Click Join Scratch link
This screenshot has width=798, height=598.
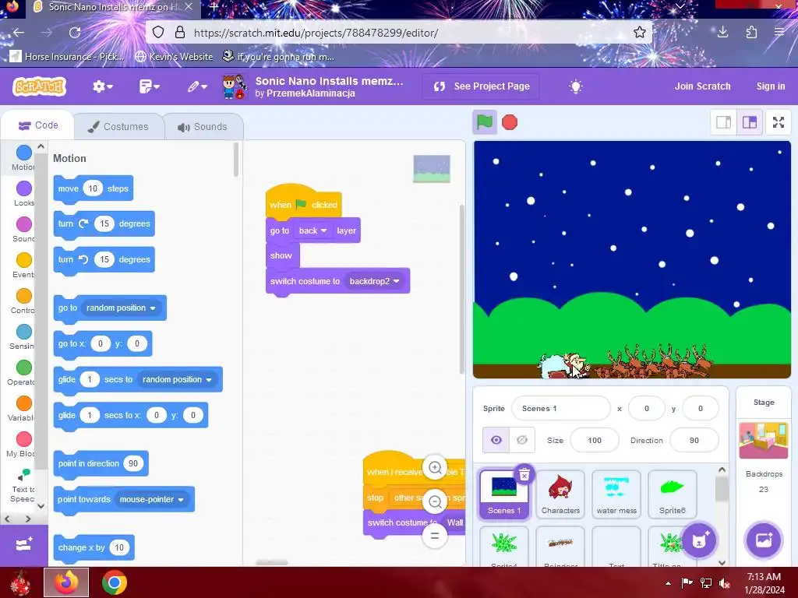pyautogui.click(x=702, y=86)
